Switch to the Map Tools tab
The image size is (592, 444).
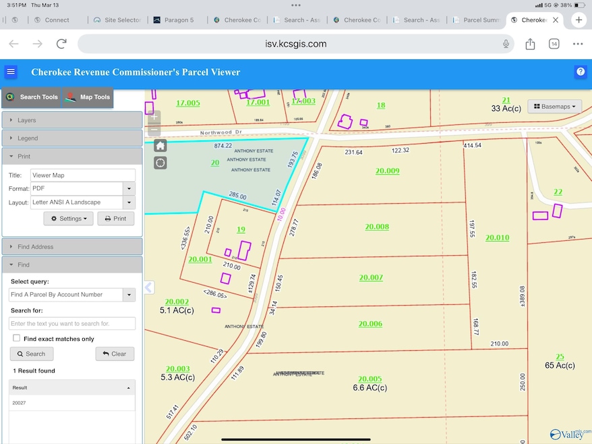pos(88,97)
